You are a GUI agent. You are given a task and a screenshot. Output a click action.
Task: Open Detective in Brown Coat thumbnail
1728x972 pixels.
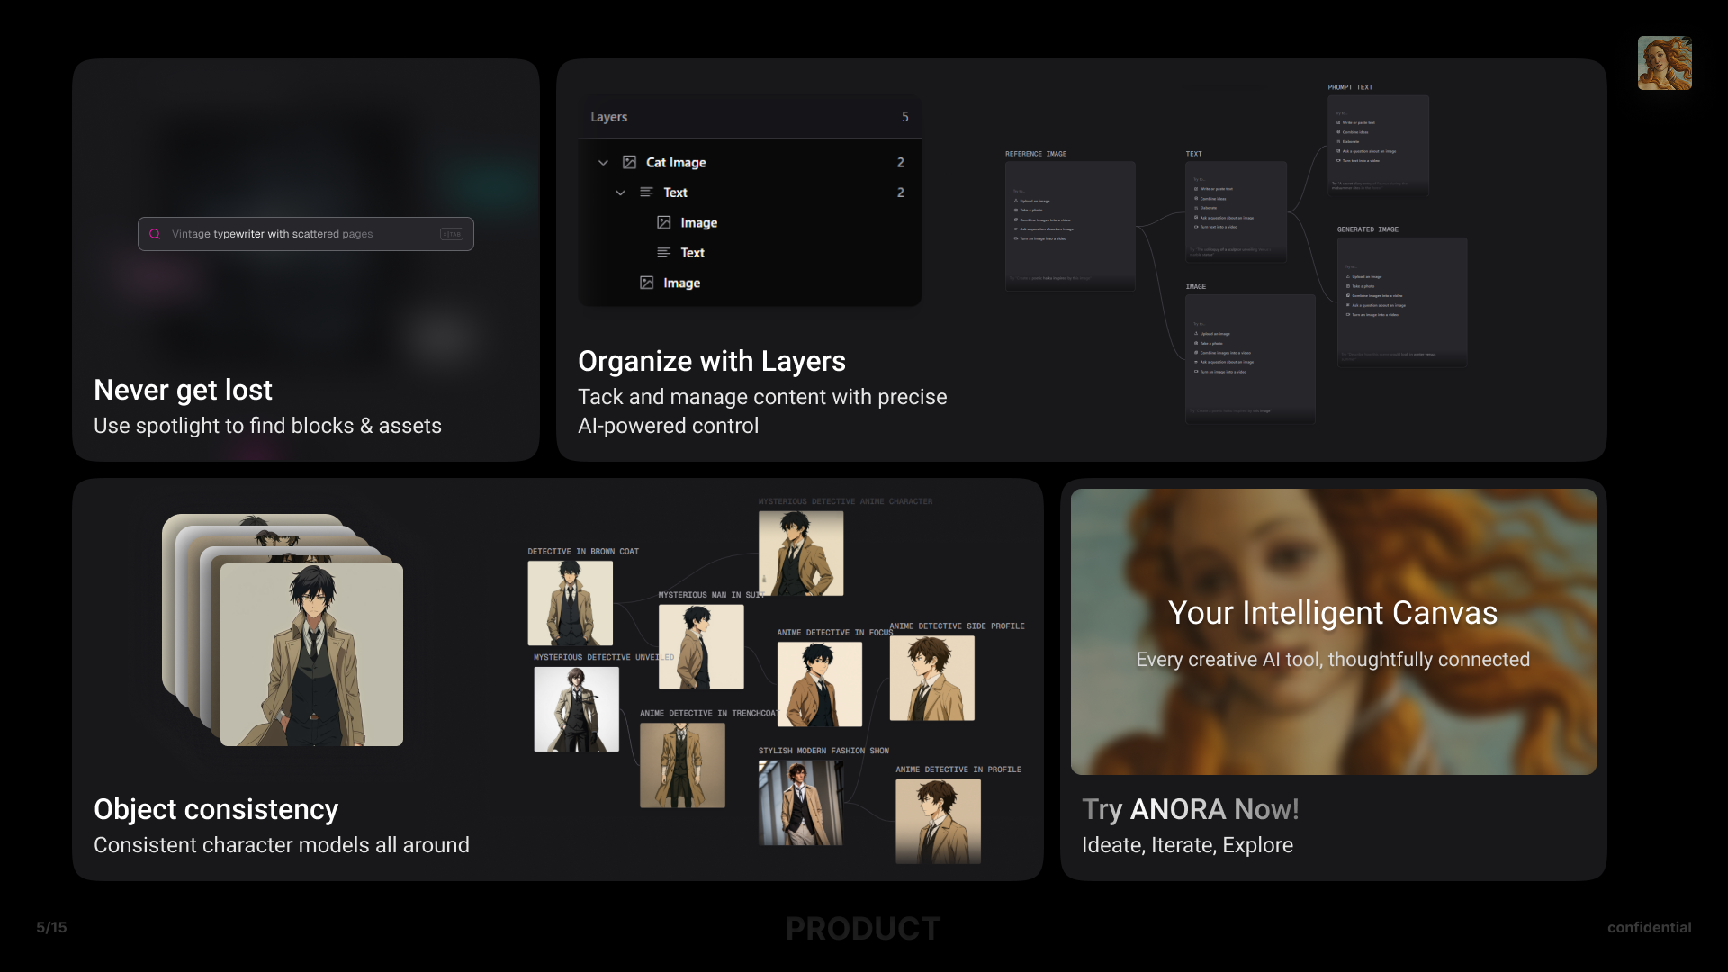click(570, 603)
